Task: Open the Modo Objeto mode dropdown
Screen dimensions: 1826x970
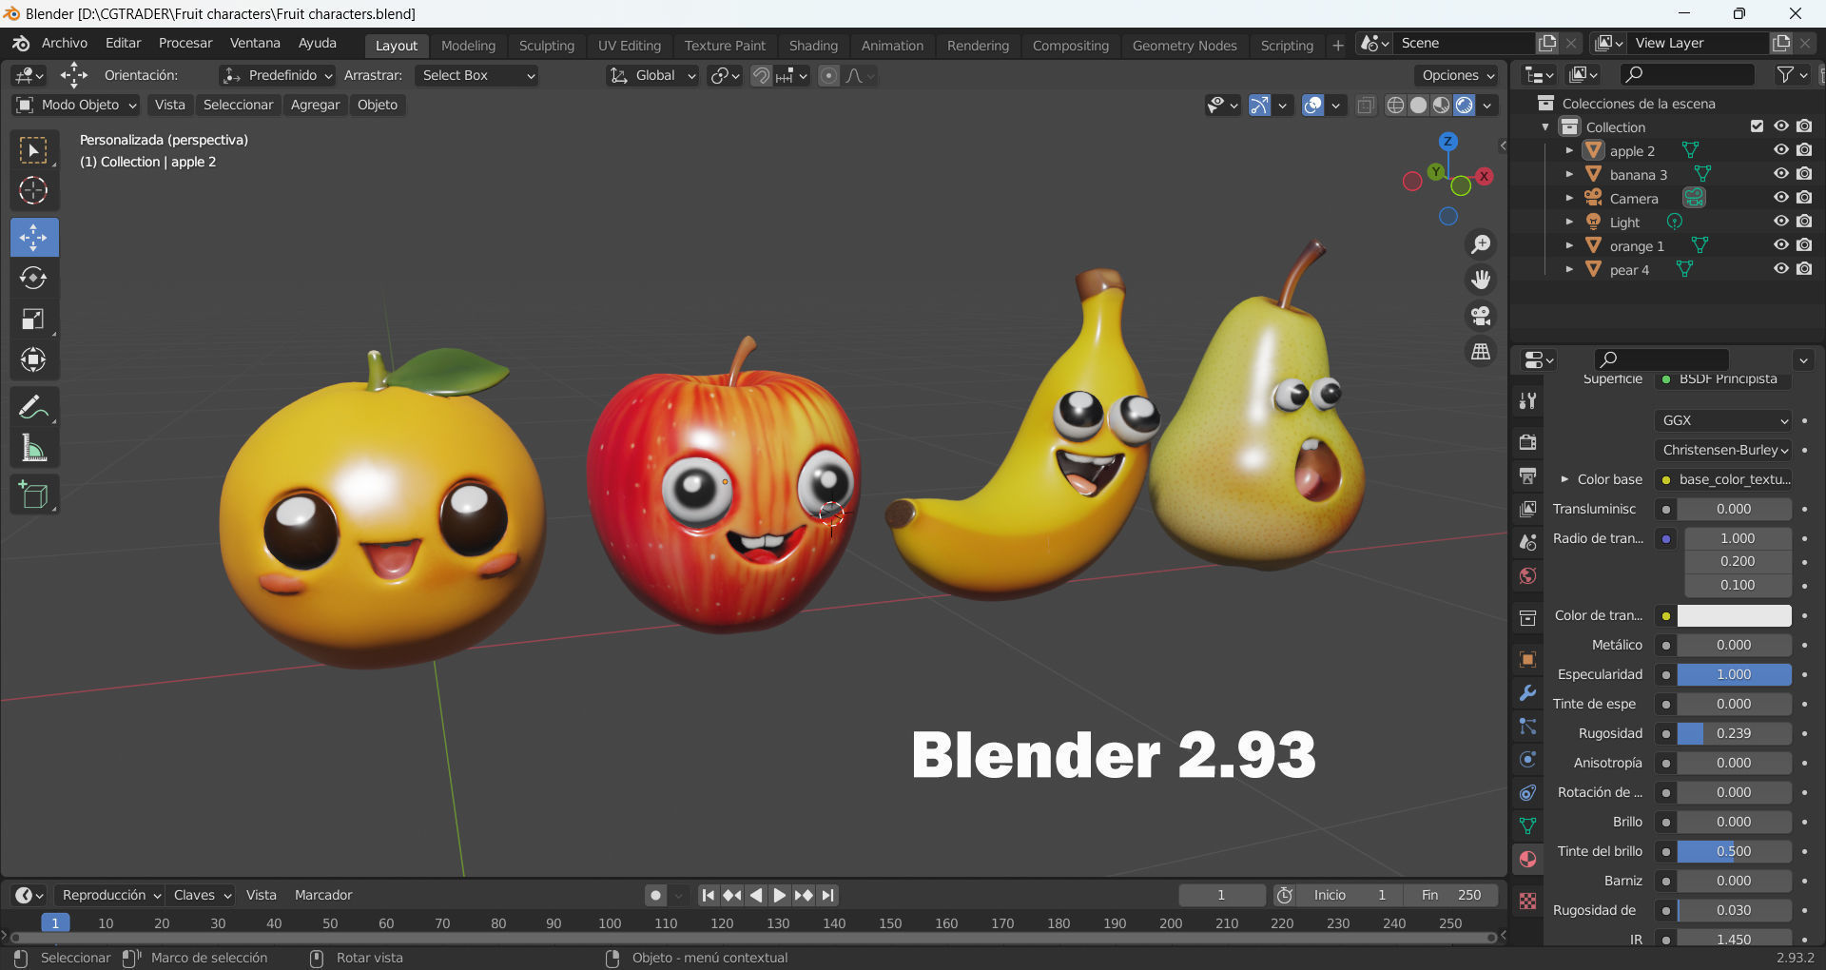Action: [76, 105]
